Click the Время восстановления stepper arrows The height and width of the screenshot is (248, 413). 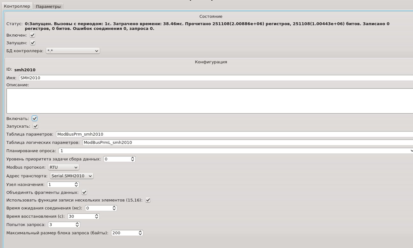(x=96, y=216)
